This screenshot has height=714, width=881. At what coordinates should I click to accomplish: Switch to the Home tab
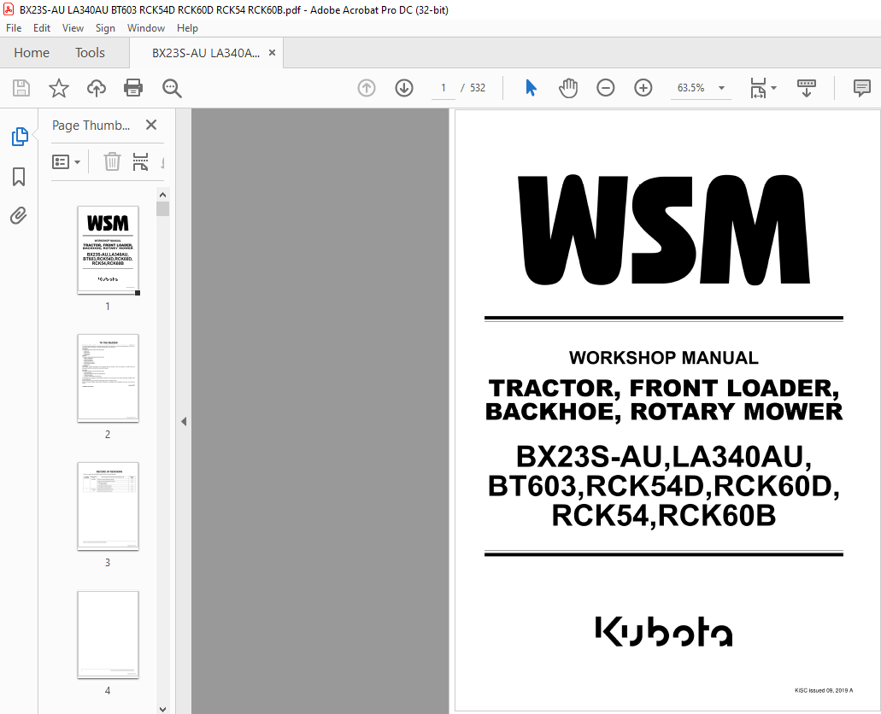click(x=32, y=53)
